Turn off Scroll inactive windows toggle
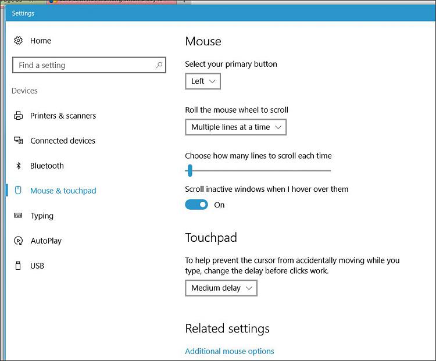The width and height of the screenshot is (436, 361). (x=196, y=205)
